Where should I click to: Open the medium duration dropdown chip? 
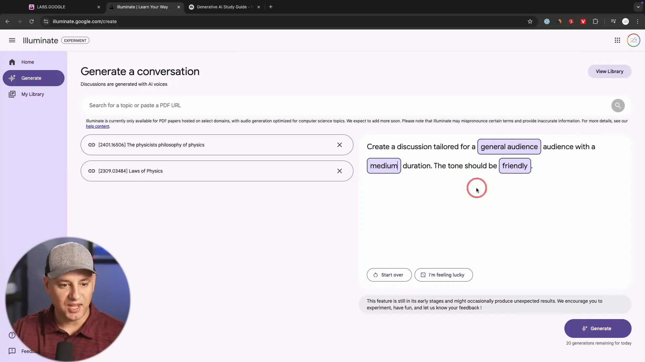384,166
